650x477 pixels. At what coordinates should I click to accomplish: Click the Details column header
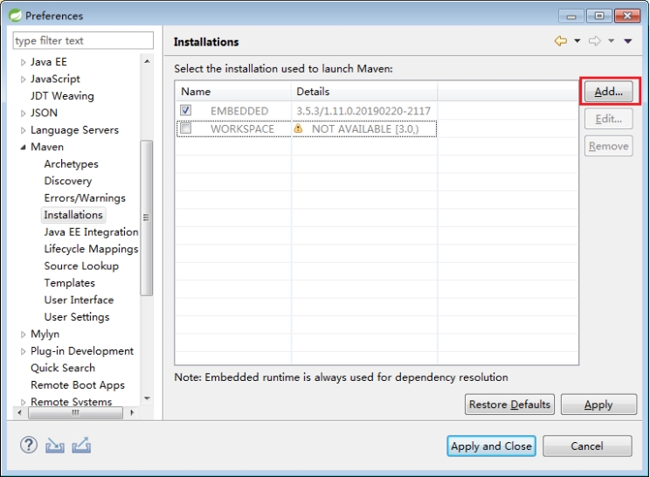364,91
